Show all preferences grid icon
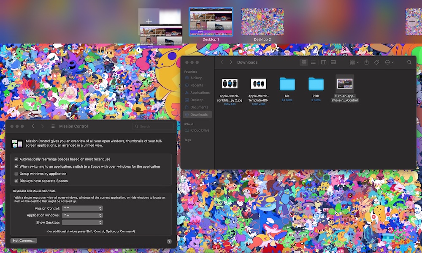This screenshot has height=253, width=422. pos(53,126)
